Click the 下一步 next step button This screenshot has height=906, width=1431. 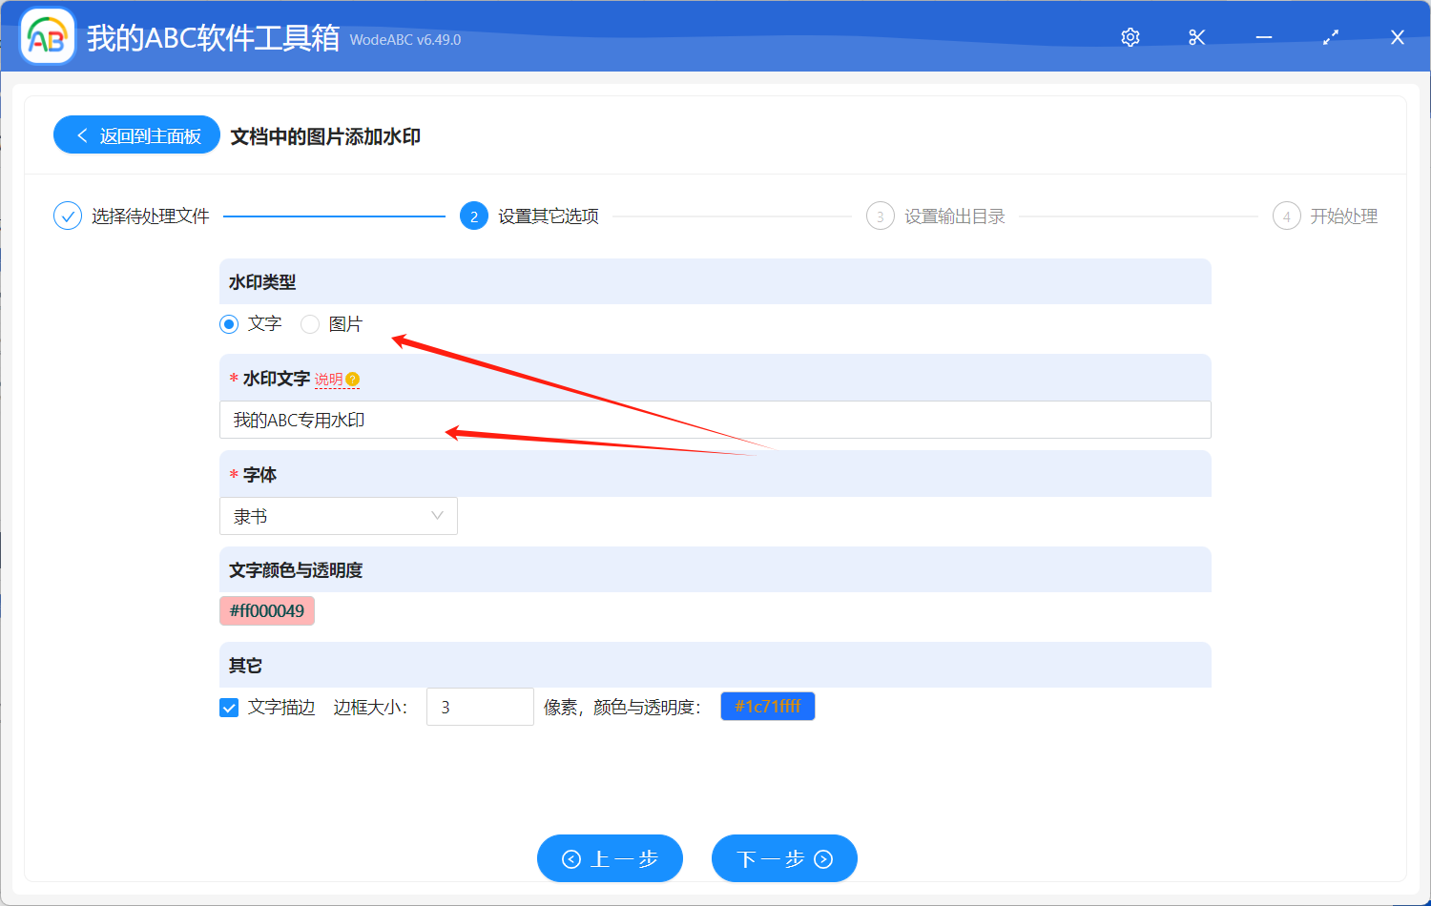click(x=784, y=858)
